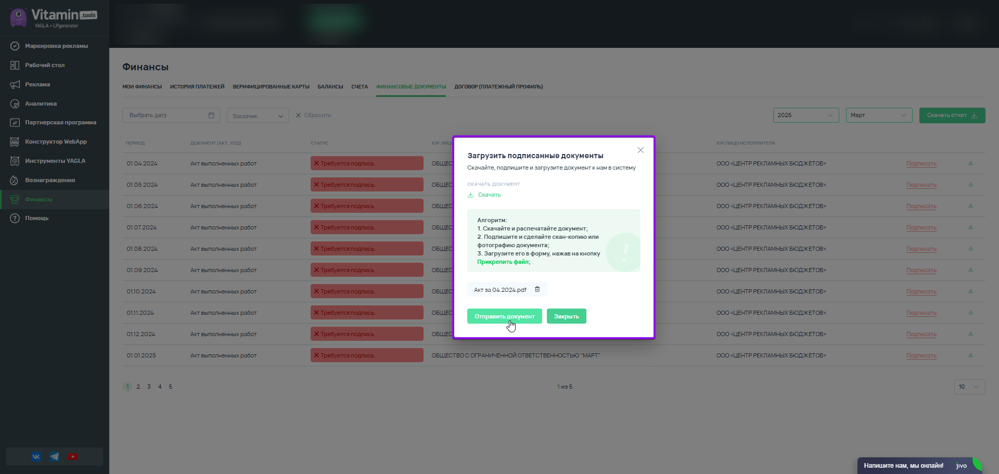Screen dimensions: 999x474
Task: Open the YouTube channel icon
Action: tap(73, 457)
